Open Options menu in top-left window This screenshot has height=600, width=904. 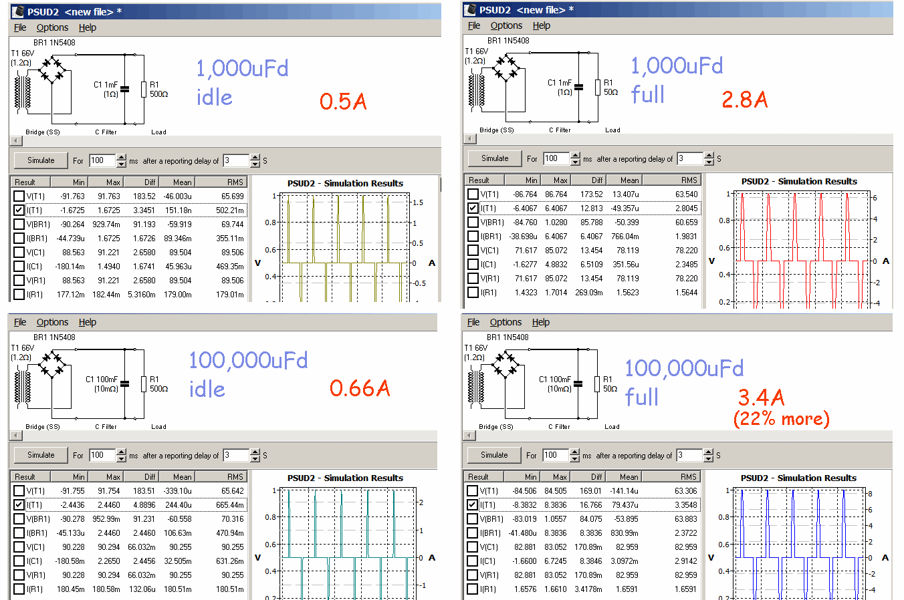tap(52, 27)
